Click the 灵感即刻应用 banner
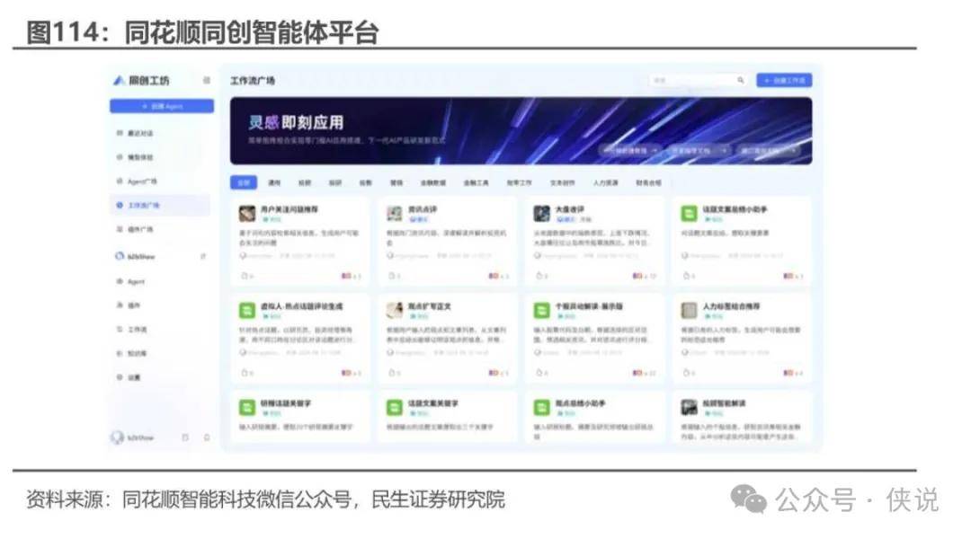This screenshot has width=971, height=539. click(x=521, y=130)
